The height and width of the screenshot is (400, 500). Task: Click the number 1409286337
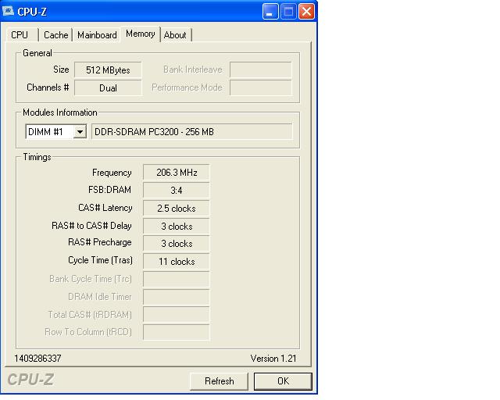[37, 359]
